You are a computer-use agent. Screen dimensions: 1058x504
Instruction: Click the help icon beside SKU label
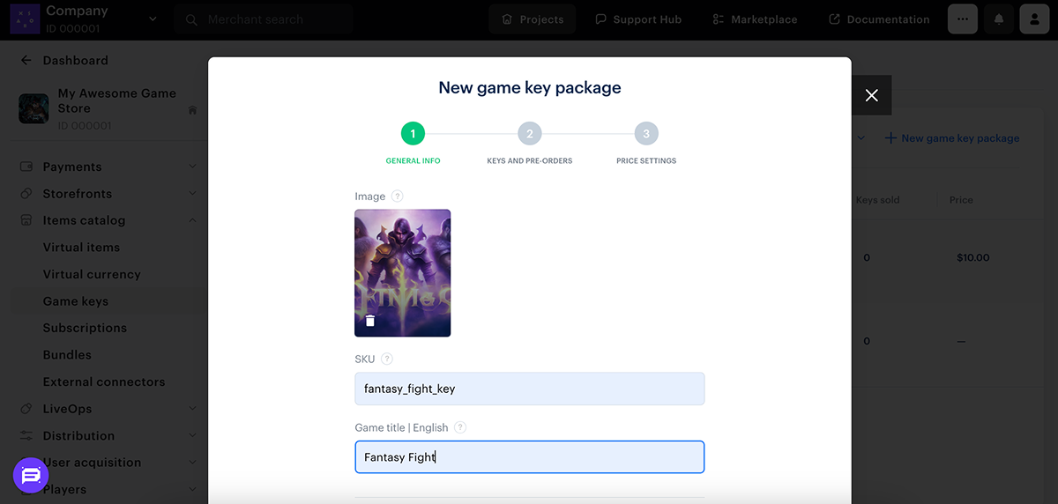point(387,359)
